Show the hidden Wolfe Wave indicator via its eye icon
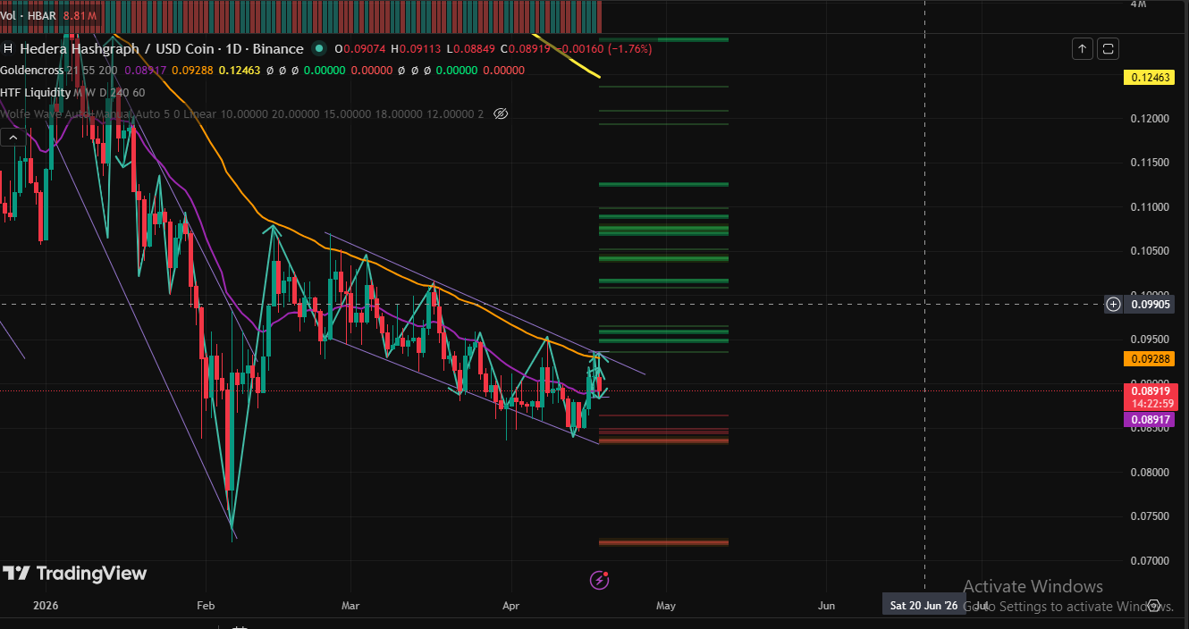This screenshot has height=629, width=1189. 501,113
